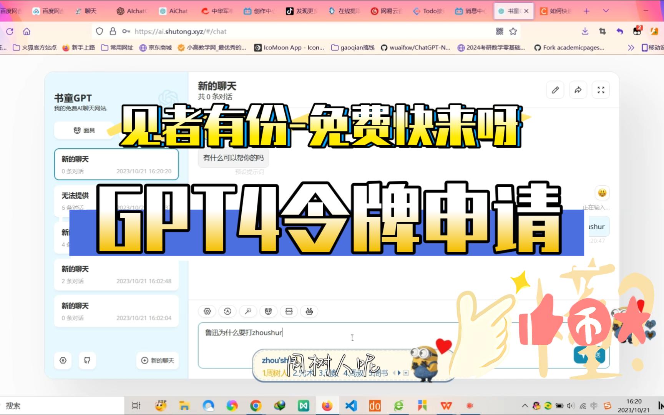Open the GitHub icon in sidebar
The height and width of the screenshot is (415, 664).
87,360
